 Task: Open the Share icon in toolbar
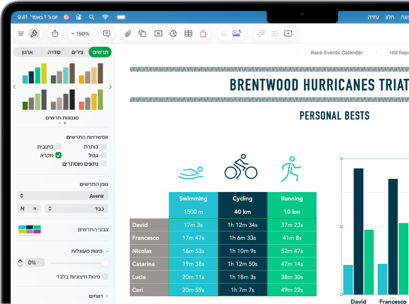55,33
